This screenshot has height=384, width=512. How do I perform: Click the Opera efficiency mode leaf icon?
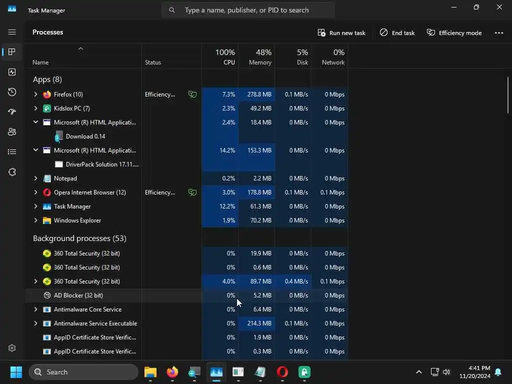click(192, 192)
